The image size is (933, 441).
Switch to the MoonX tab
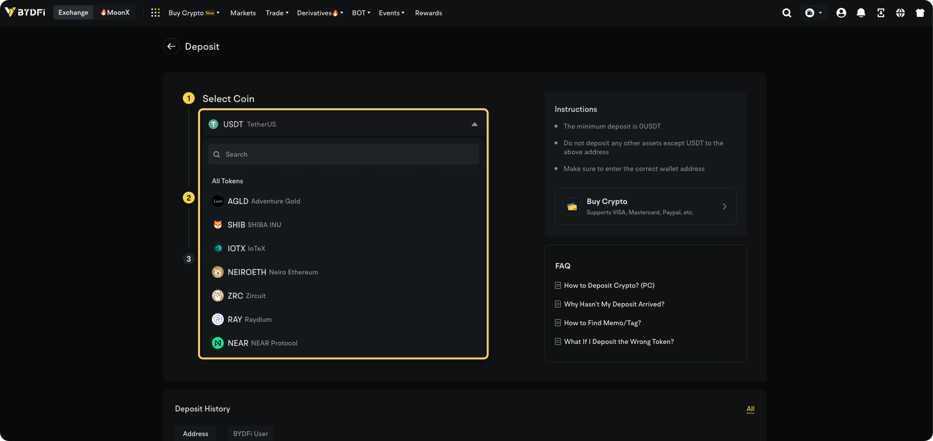(x=115, y=12)
